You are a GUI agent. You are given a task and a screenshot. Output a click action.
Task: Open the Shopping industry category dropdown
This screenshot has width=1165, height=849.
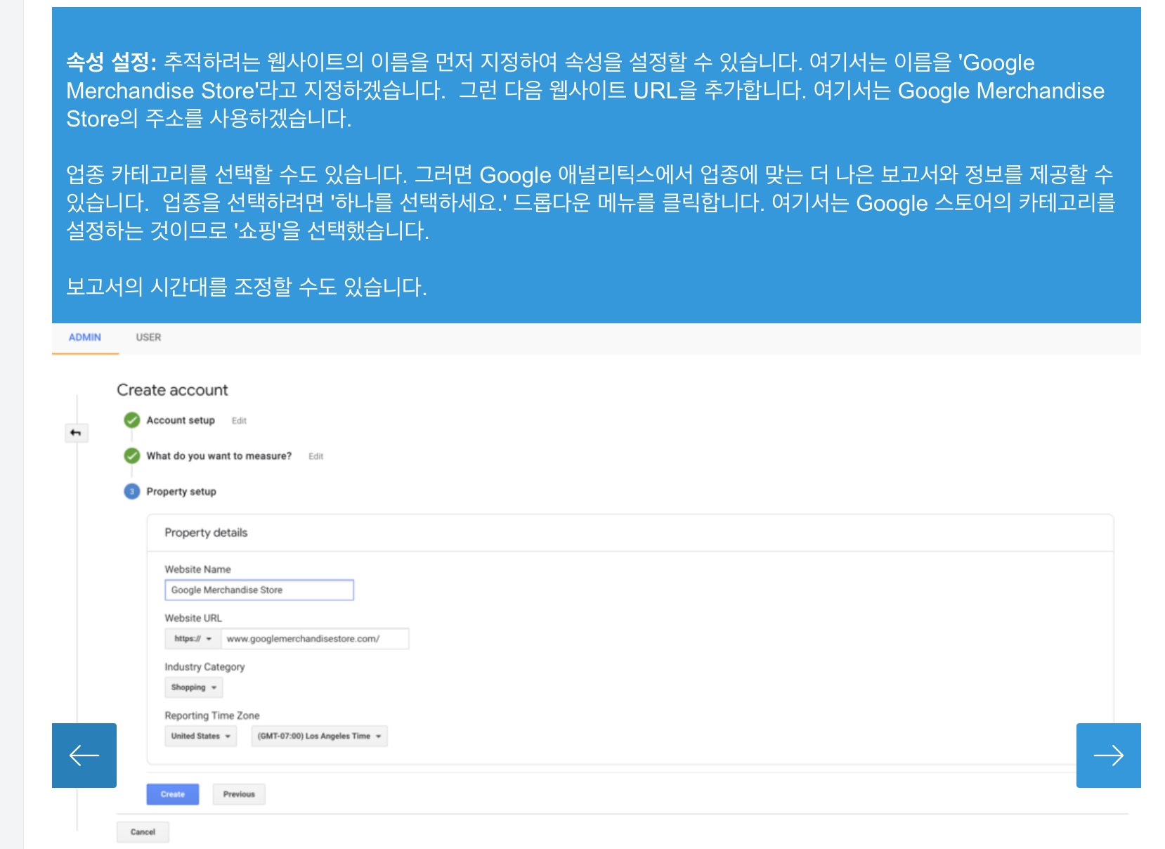194,687
